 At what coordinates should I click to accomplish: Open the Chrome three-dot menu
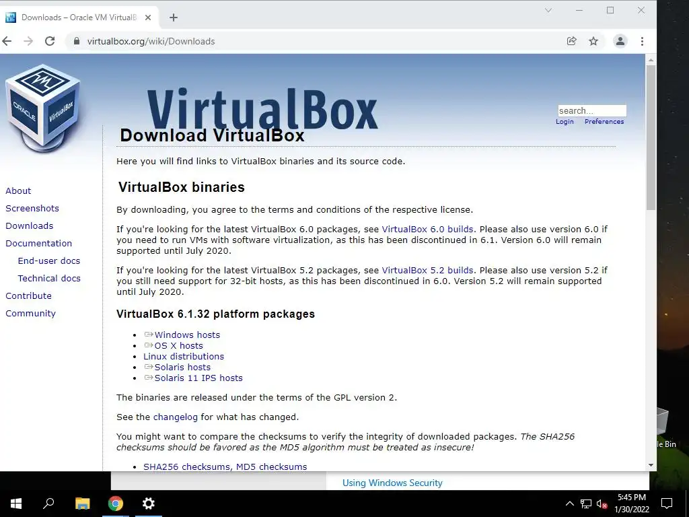[642, 41]
